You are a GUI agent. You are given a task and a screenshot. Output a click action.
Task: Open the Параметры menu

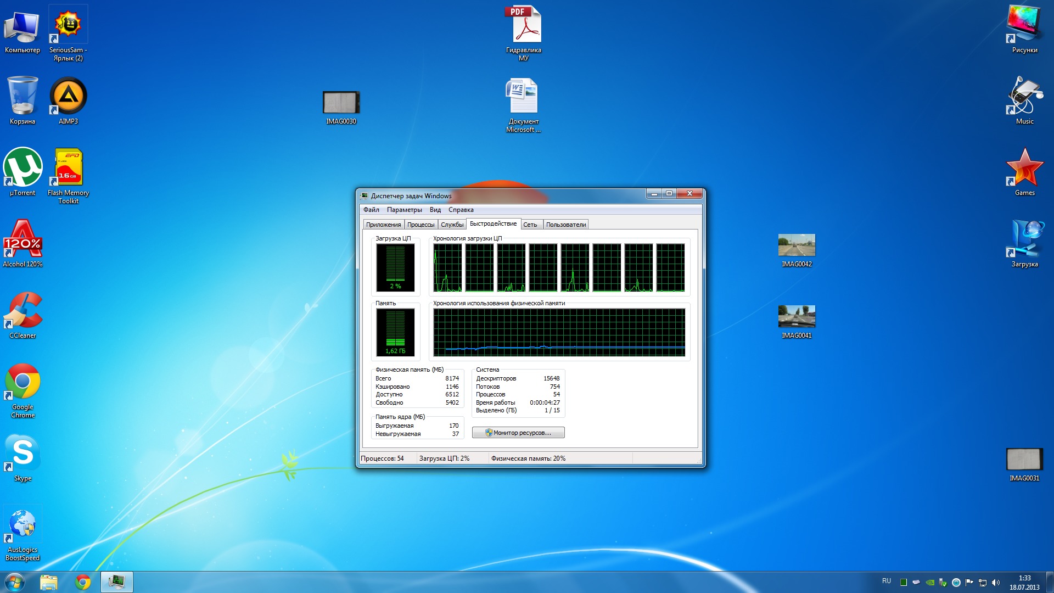pyautogui.click(x=404, y=210)
